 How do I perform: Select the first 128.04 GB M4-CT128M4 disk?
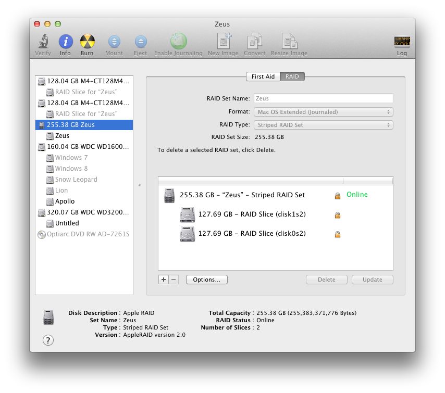coord(84,81)
